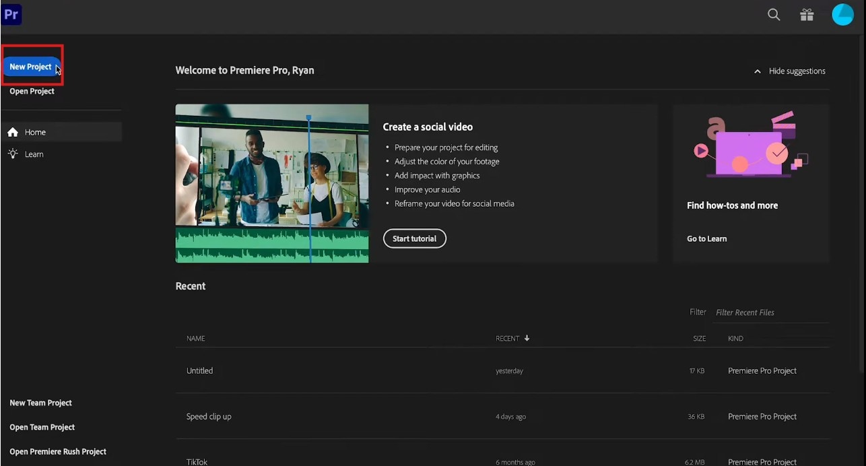Toggle Recent column sort arrow
866x466 pixels.
click(x=527, y=338)
